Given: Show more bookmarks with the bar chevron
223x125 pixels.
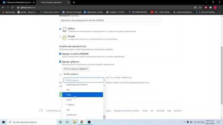Looking at the screenshot, I should (220, 12).
